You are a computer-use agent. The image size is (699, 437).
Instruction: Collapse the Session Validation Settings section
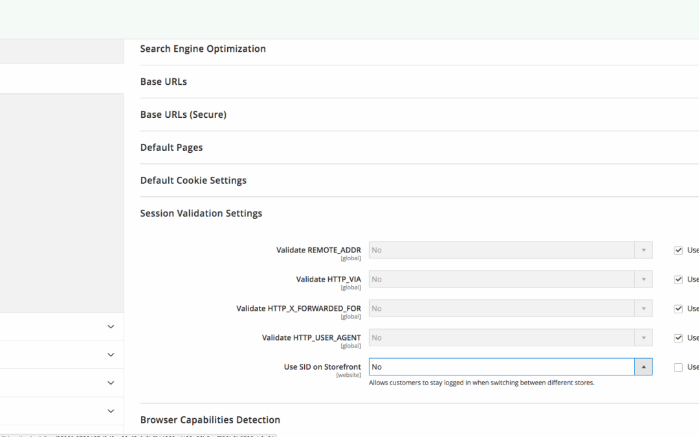[x=201, y=214]
